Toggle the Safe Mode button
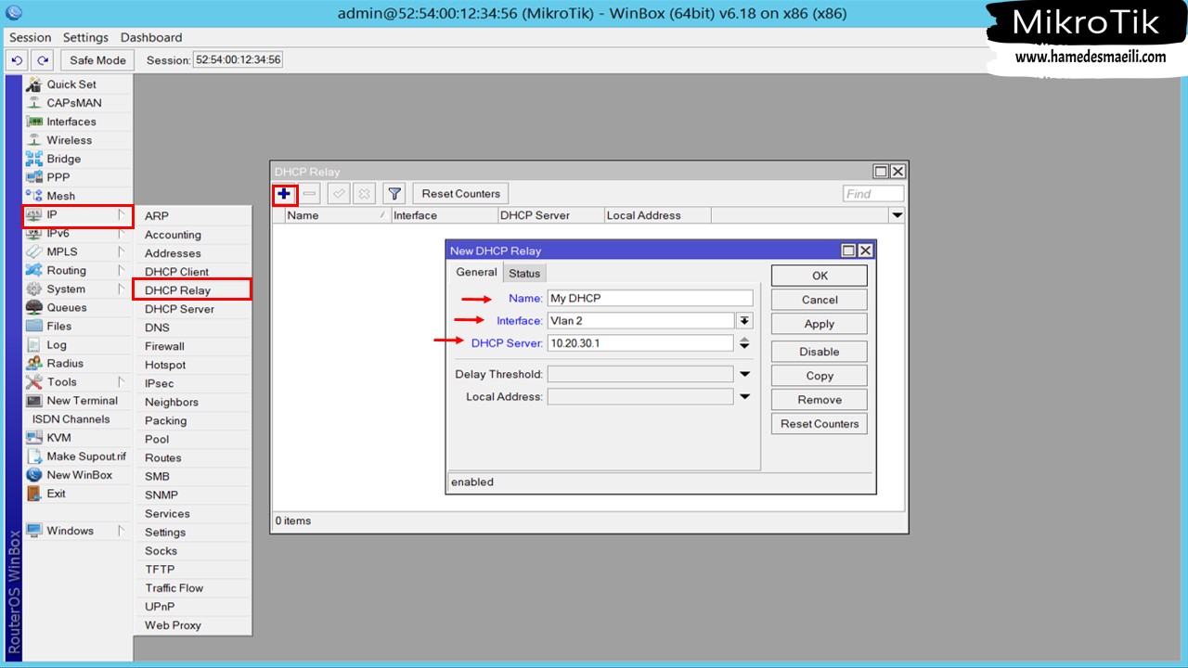This screenshot has height=668, width=1188. [x=97, y=60]
